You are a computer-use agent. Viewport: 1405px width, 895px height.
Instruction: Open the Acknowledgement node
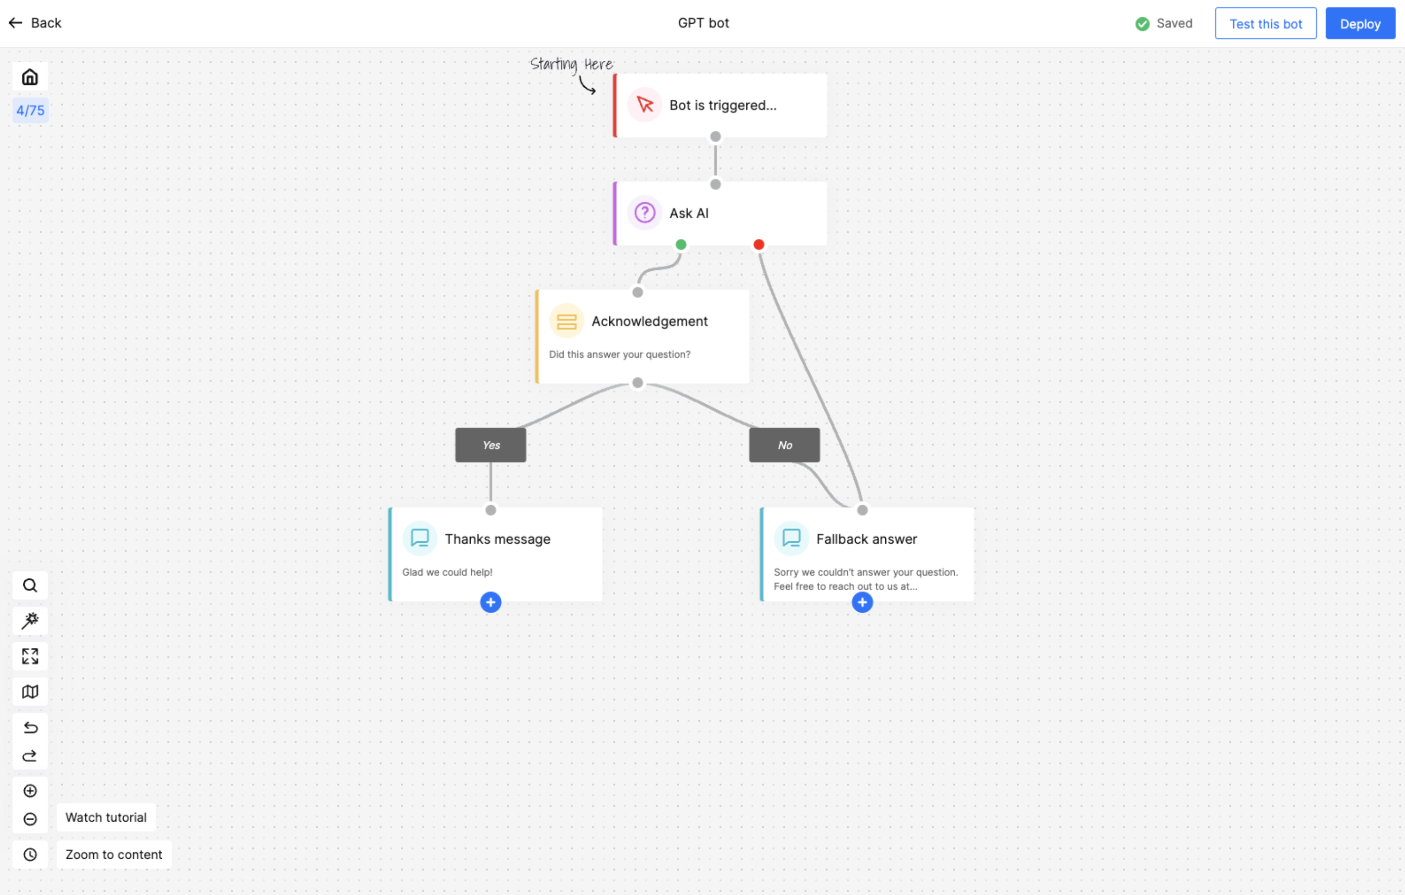pyautogui.click(x=643, y=336)
